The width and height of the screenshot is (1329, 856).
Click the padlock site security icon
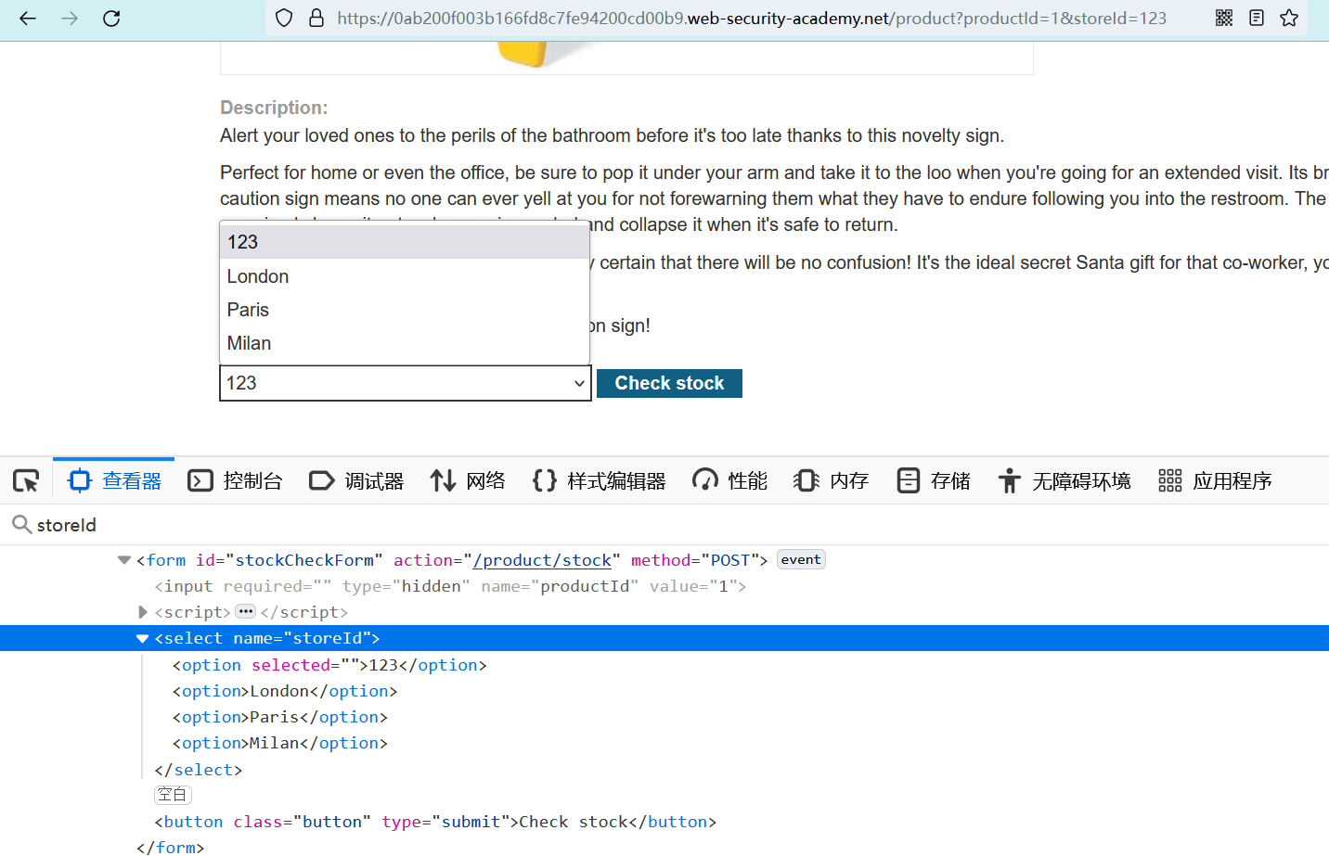(316, 19)
